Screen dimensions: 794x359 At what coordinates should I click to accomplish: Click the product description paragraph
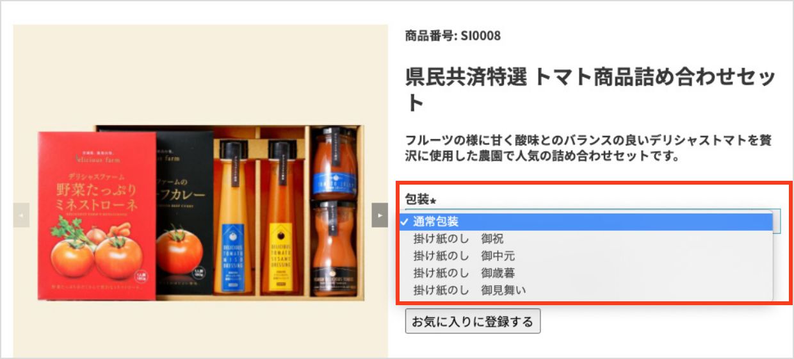click(x=587, y=147)
